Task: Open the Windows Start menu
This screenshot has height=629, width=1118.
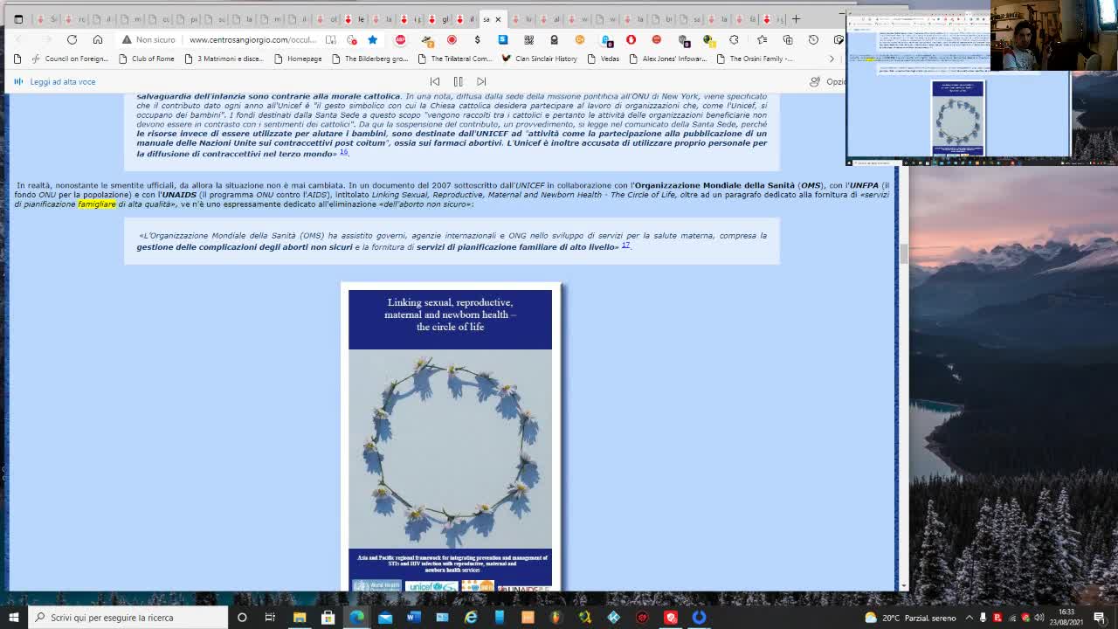Action: tap(13, 618)
